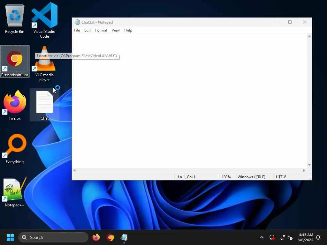Click the Notepad title bar icon
This screenshot has height=245, width=327.
77,22
